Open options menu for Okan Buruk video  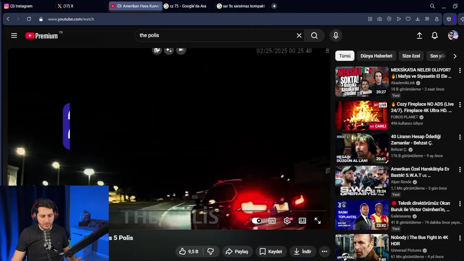[x=460, y=204]
